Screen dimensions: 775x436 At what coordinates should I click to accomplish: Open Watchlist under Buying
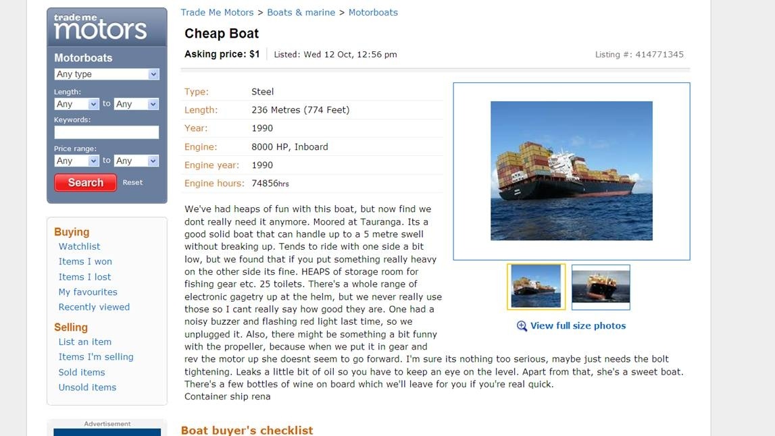[79, 246]
